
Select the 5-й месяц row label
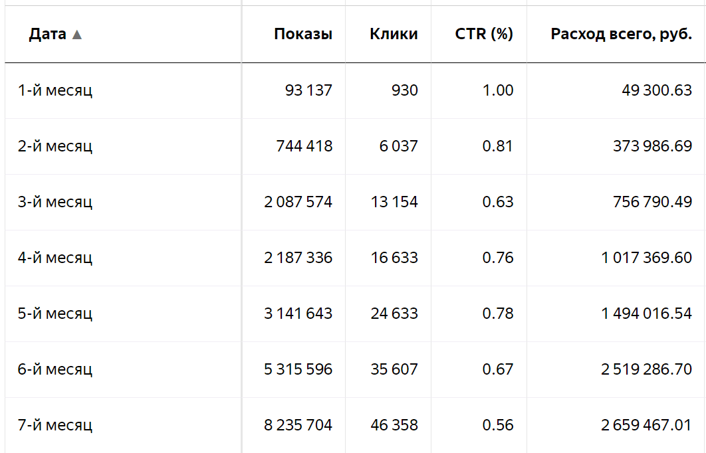[55, 314]
